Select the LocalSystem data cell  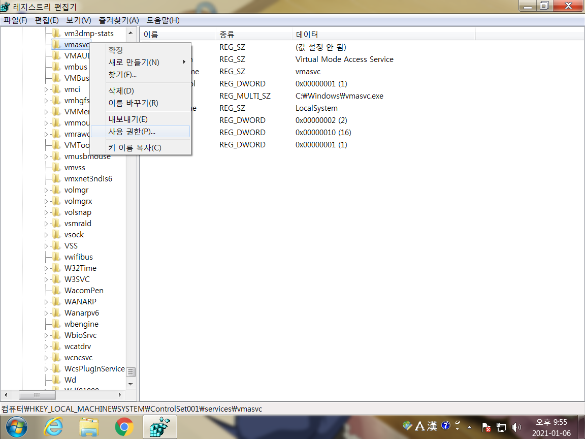coord(316,108)
